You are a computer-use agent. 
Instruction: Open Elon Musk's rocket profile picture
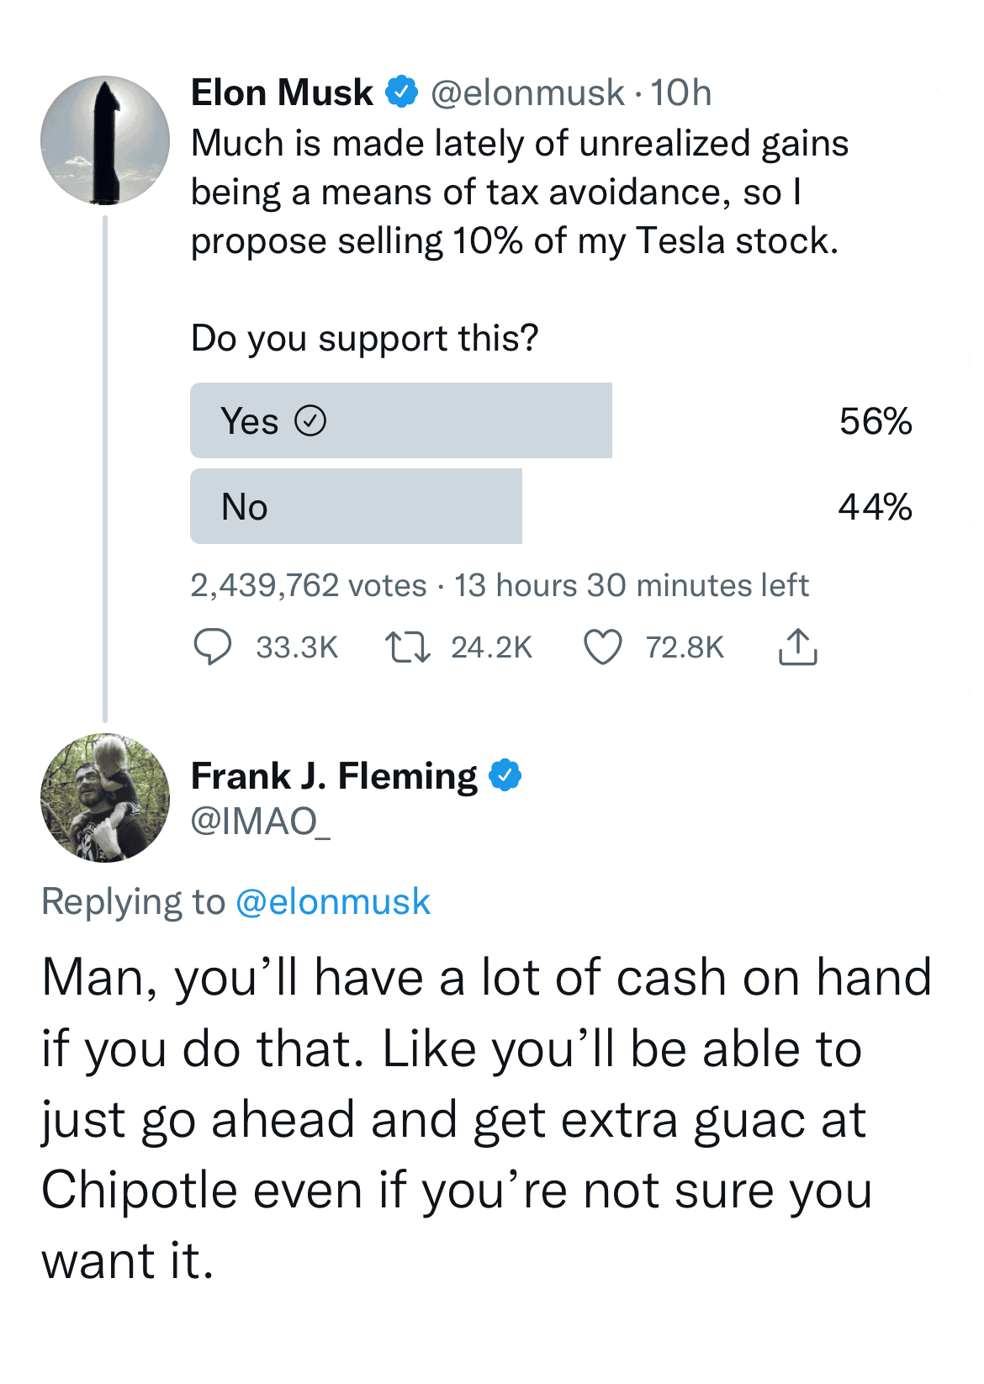pos(105,140)
